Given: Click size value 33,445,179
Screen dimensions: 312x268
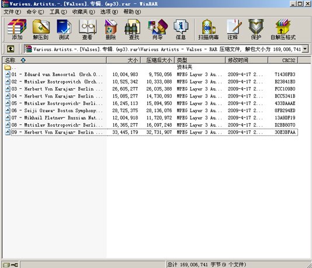Looking at the screenshot, I should point(125,132).
